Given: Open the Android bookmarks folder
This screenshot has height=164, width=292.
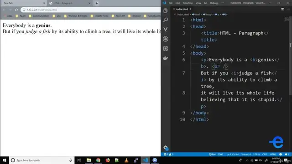Looking at the screenshot, I should point(135,16).
